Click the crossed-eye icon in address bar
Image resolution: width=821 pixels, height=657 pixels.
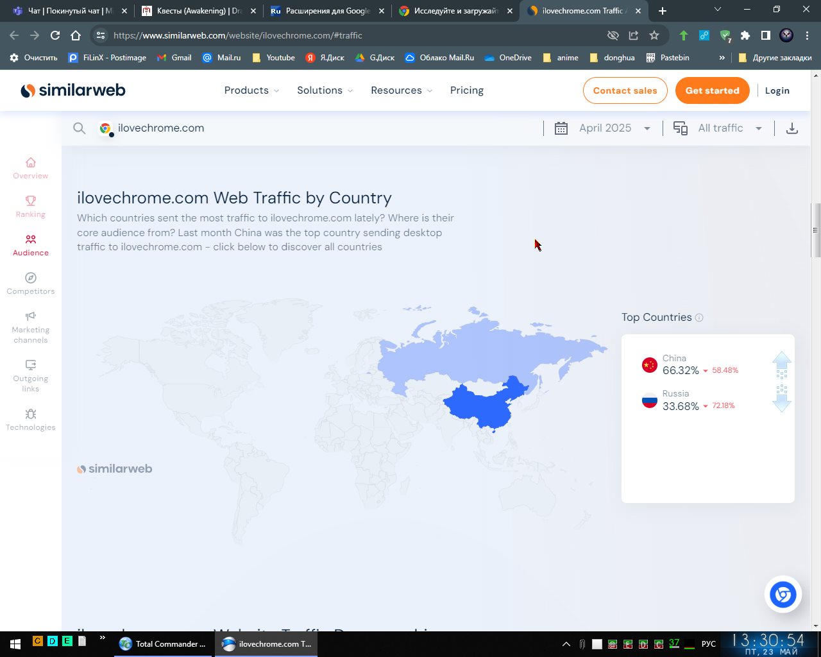click(613, 35)
